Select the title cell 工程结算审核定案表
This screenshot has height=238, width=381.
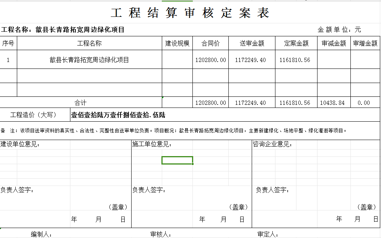click(x=190, y=13)
